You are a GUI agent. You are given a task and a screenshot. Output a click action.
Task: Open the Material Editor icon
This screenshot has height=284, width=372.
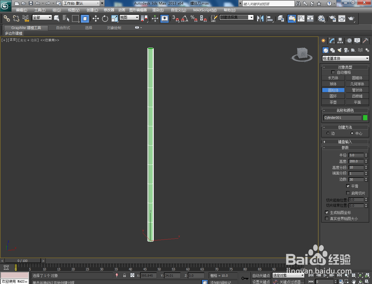coord(321,19)
